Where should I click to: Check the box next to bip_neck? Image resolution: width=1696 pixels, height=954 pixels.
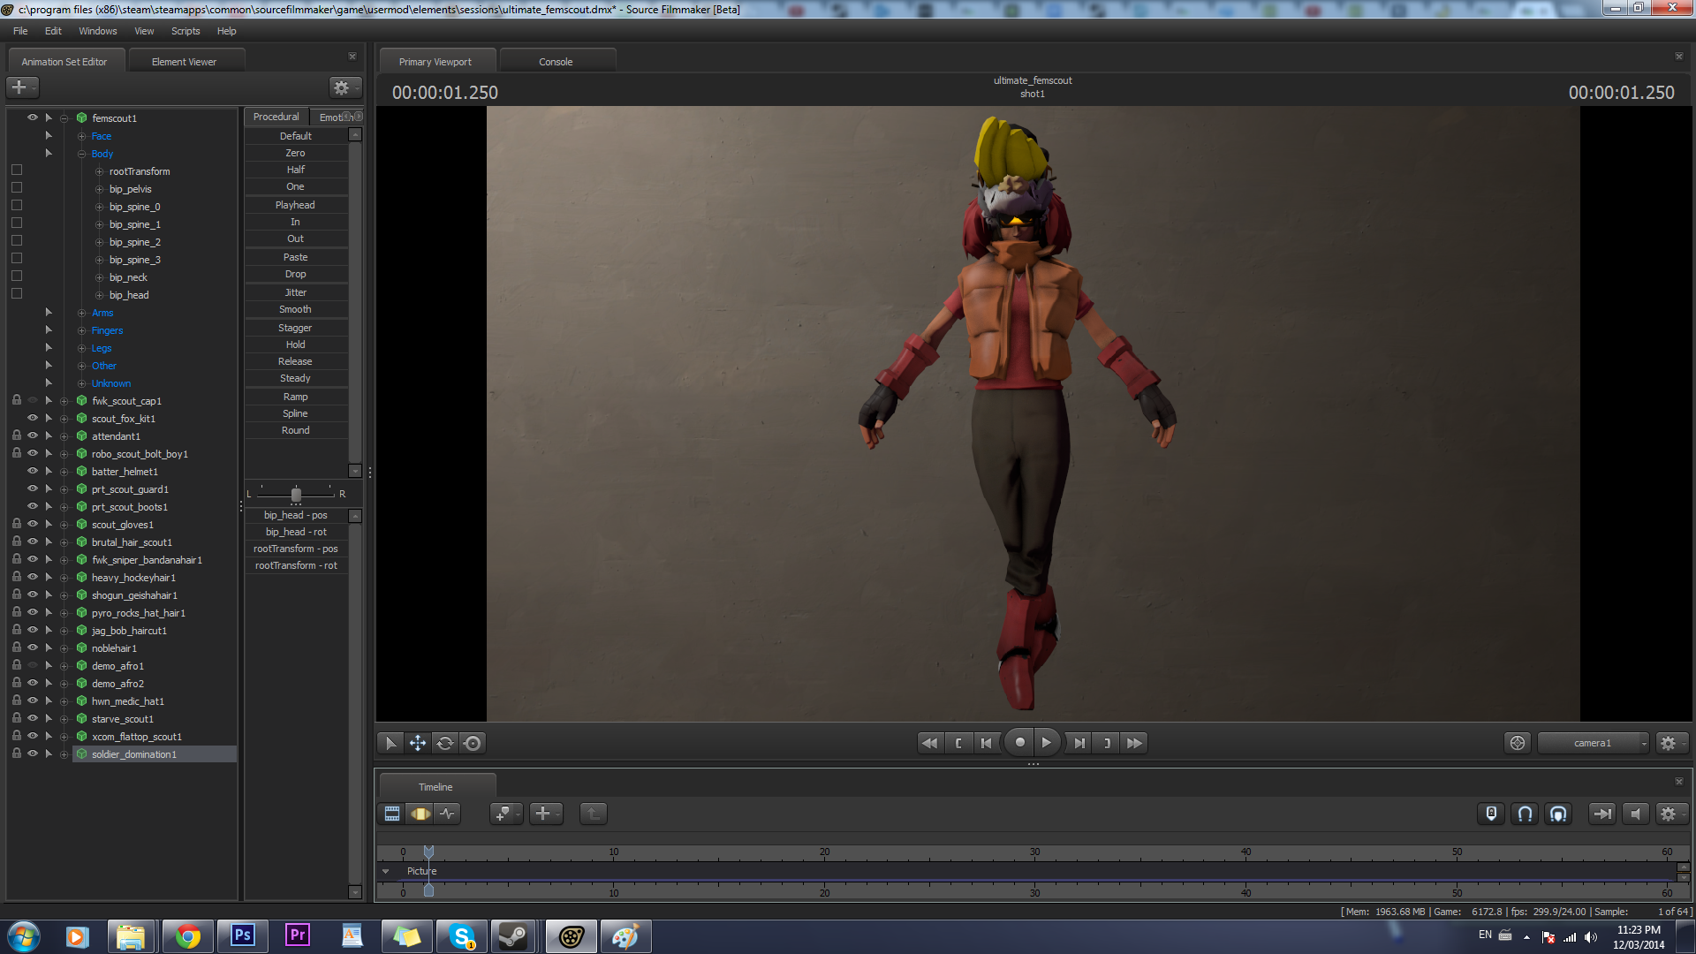pyautogui.click(x=16, y=276)
